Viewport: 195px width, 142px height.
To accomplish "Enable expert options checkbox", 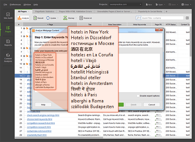I will (138, 96).
